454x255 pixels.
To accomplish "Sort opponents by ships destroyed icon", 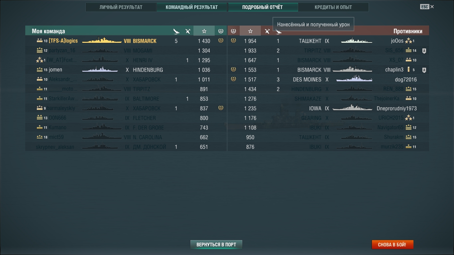I will tap(279, 31).
